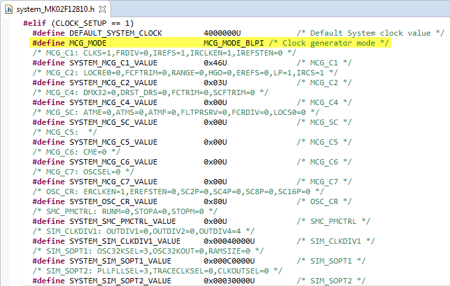Click the SIM_CLKDIV1 OUTDIV1=0 comment line
This screenshot has height=286, width=450.
coord(144,231)
